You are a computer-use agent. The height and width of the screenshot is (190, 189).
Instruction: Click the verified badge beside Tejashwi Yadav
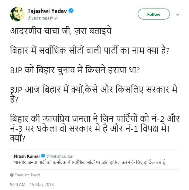71,11
